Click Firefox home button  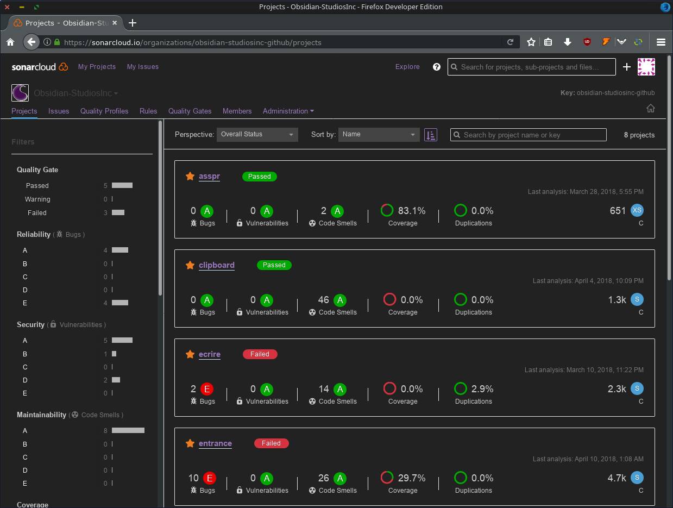point(10,42)
